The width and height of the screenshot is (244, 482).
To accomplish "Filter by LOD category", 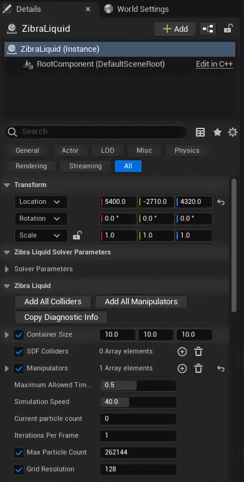I will [x=108, y=151].
